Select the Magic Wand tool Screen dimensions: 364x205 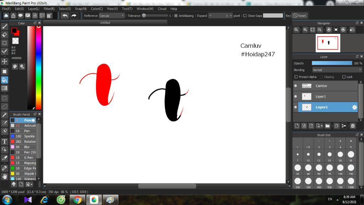click(x=4, y=115)
